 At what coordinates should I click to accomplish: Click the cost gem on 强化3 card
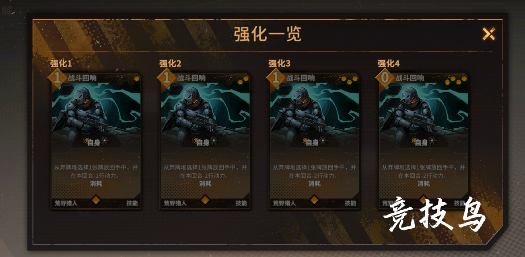click(276, 78)
